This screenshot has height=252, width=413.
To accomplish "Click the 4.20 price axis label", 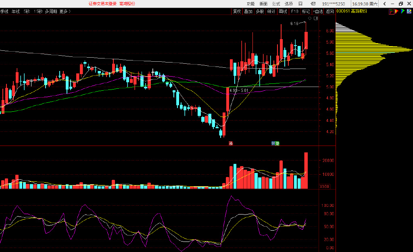I will click(x=330, y=132).
